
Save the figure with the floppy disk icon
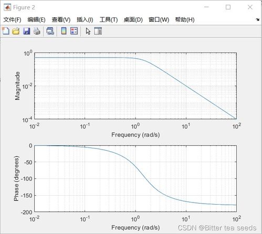[x=27, y=31]
